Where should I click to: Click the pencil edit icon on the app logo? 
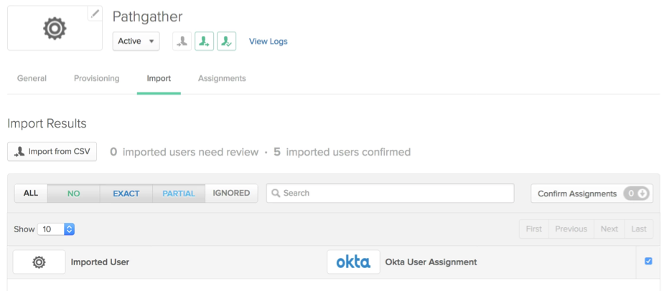(95, 14)
